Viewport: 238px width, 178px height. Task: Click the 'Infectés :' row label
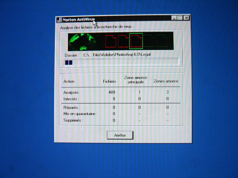tap(71, 99)
